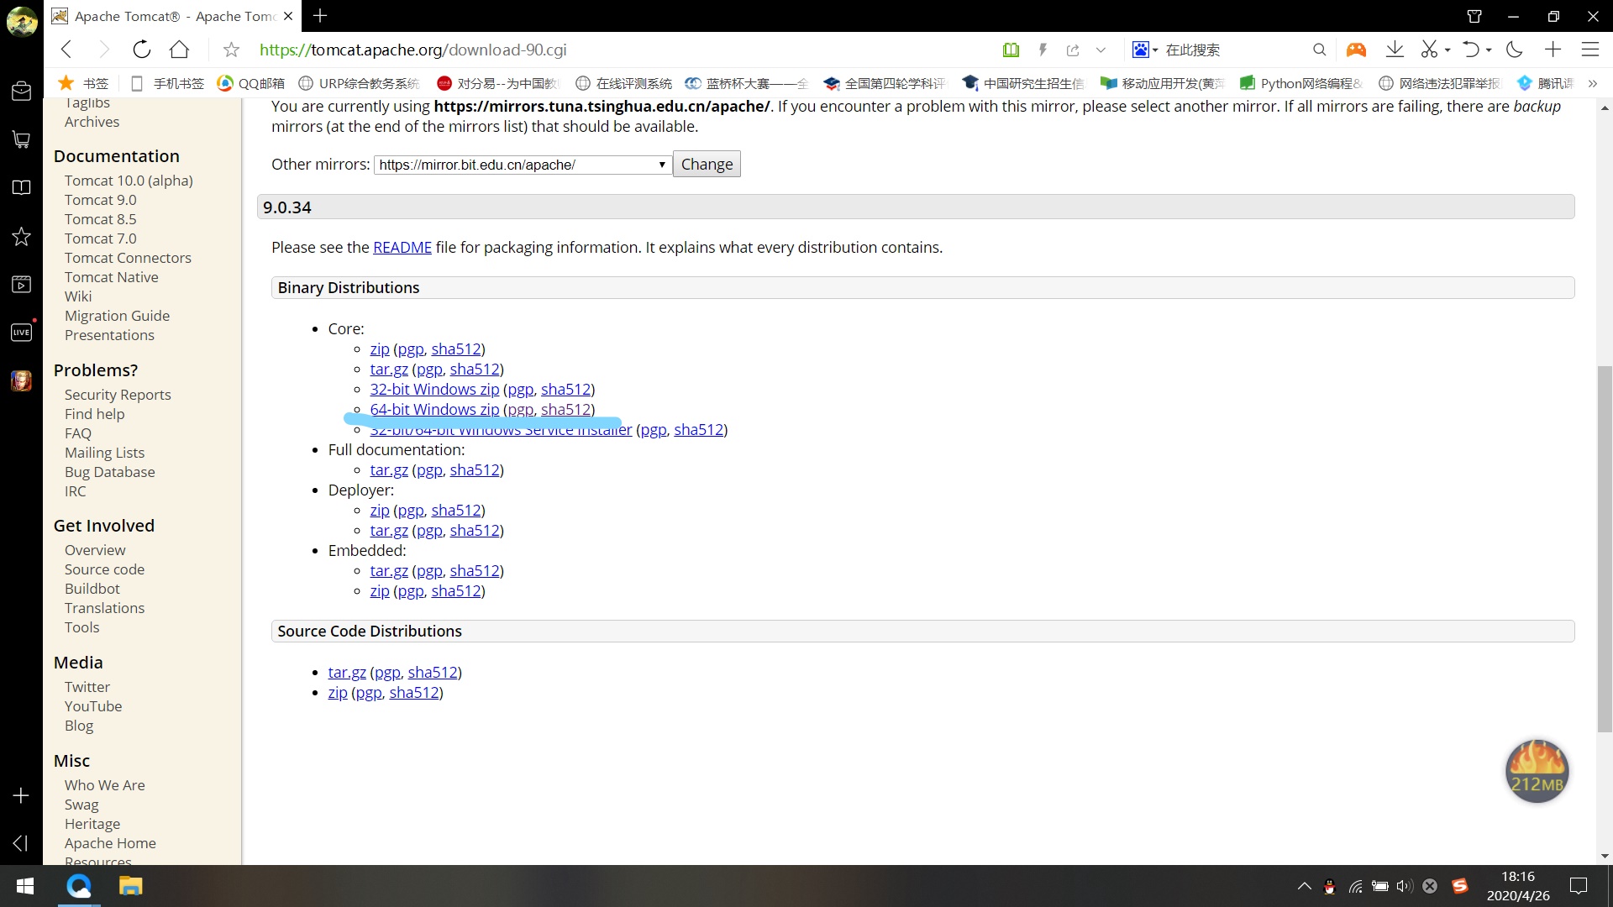This screenshot has width=1613, height=907.
Task: Expand the Tomcat 10.0 alpha documentation link
Action: pyautogui.click(x=129, y=181)
